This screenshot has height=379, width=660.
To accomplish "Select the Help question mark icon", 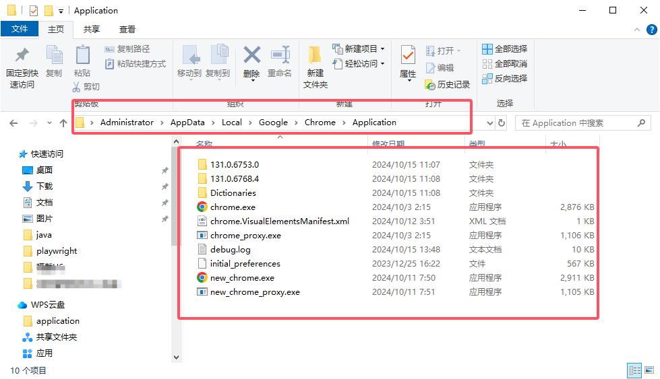I will pyautogui.click(x=651, y=30).
